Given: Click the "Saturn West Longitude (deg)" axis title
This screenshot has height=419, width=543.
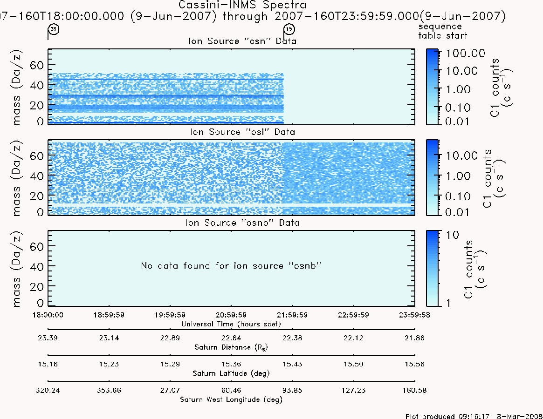Looking at the screenshot, I should [231, 399].
